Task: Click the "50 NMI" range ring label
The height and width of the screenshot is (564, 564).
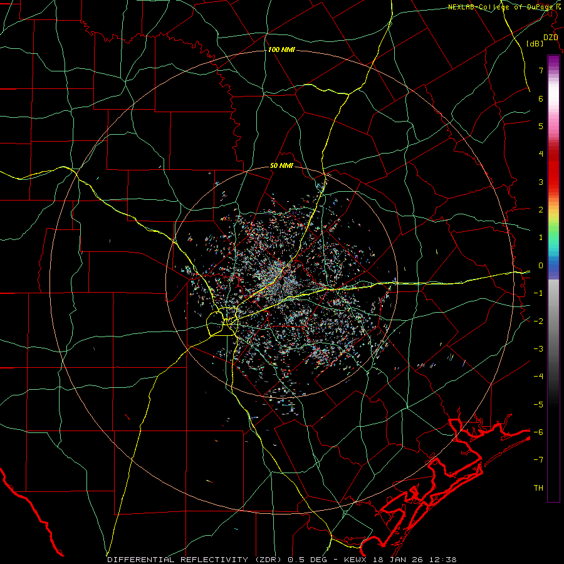Action: click(281, 166)
